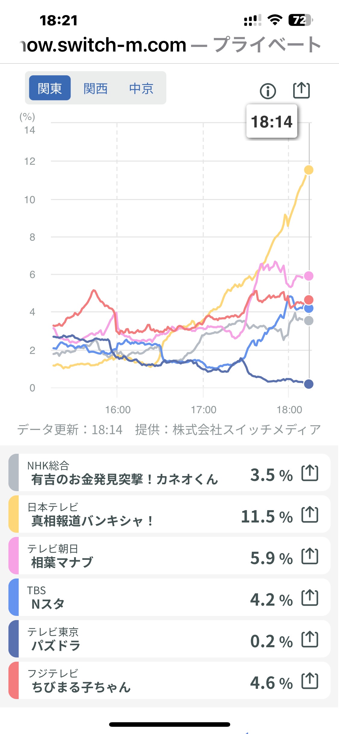Switch to the 中京 region tab

(x=141, y=88)
